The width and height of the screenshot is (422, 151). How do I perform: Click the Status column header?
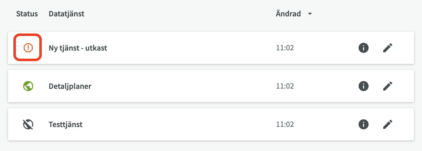tap(27, 14)
